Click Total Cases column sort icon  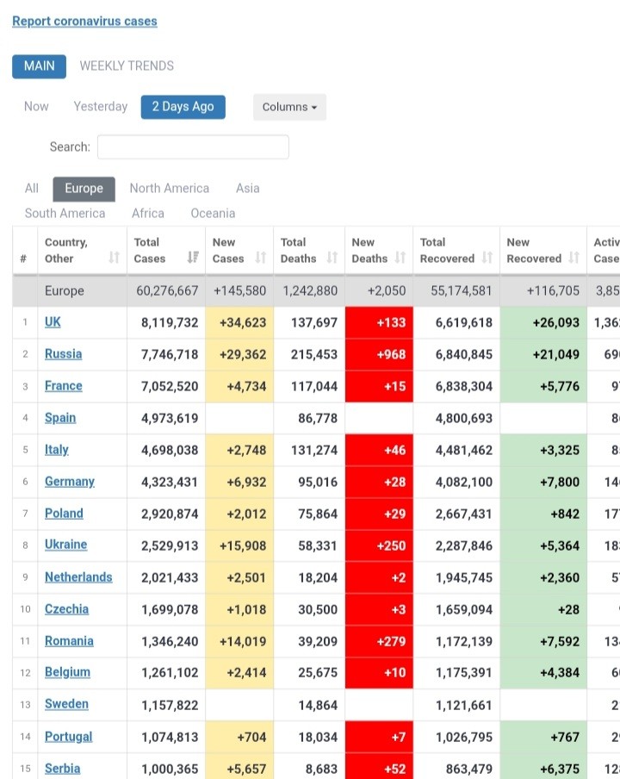[x=193, y=259]
